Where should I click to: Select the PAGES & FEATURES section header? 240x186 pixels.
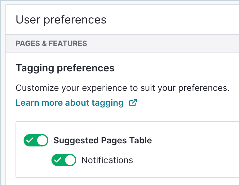point(51,44)
